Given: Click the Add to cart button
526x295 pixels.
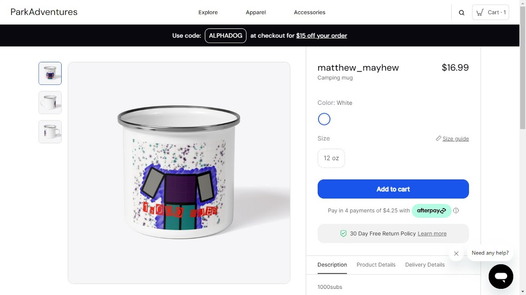Looking at the screenshot, I should [393, 189].
